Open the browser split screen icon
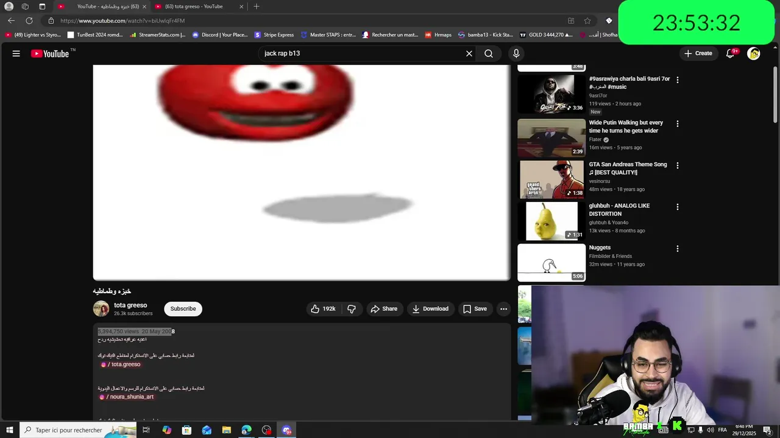 [571, 21]
